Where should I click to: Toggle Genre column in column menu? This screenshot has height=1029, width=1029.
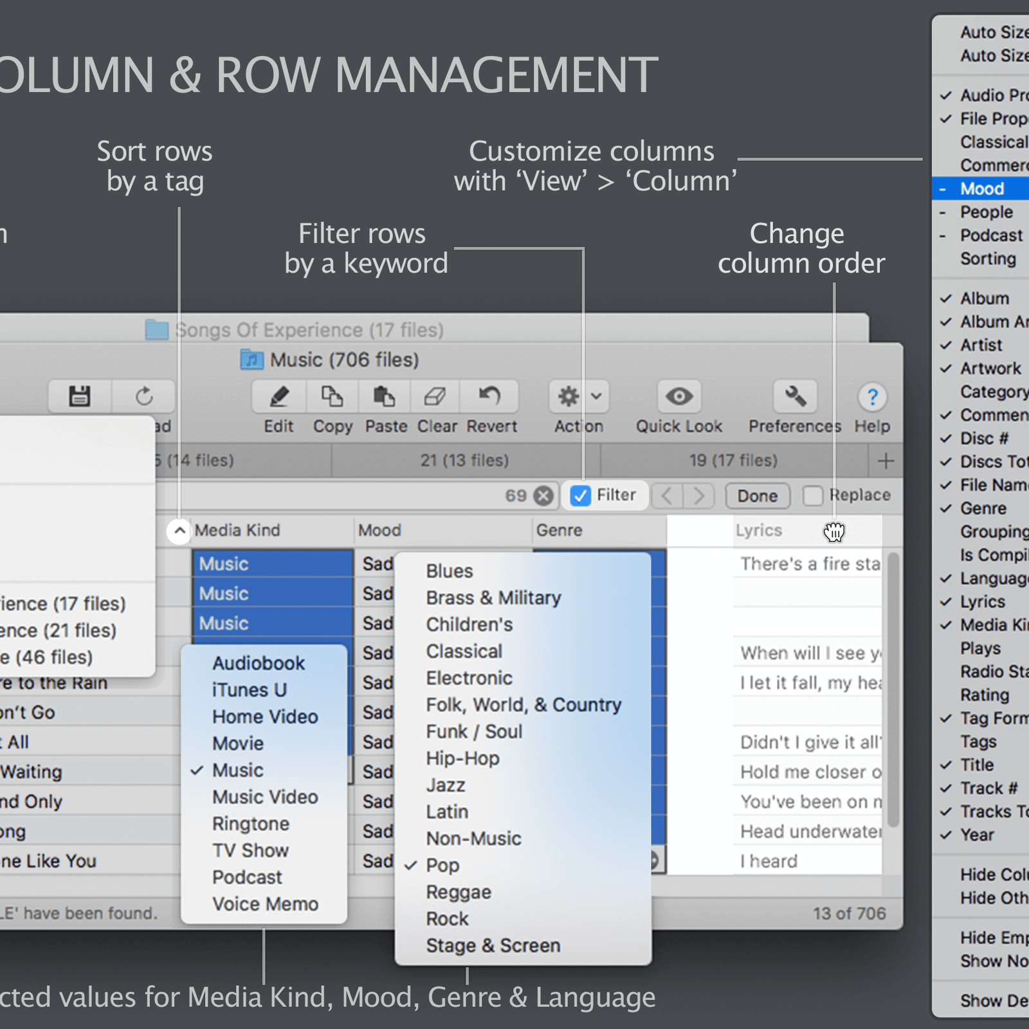pyautogui.click(x=981, y=509)
